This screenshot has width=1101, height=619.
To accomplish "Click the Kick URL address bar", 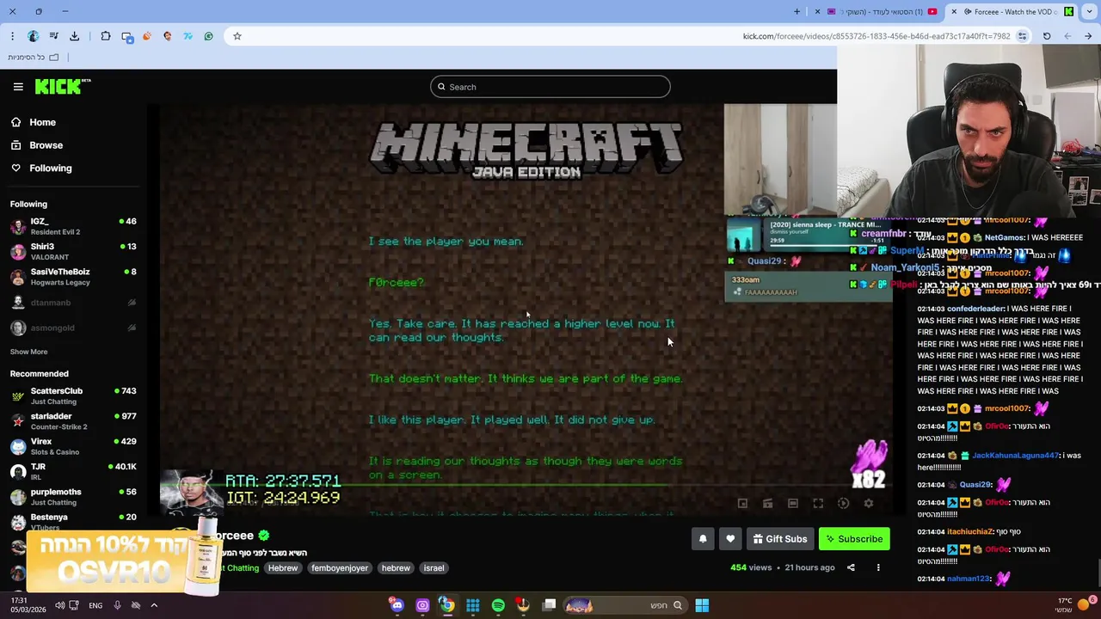I will [876, 36].
